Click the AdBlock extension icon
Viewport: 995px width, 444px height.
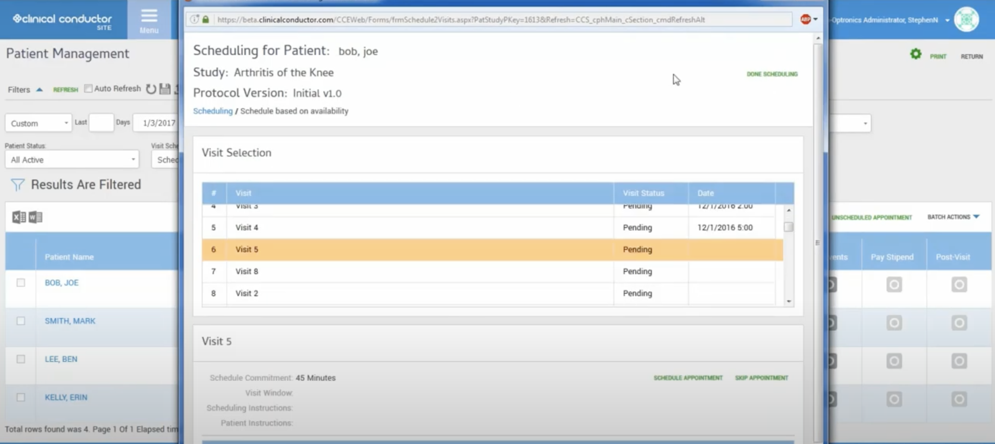tap(805, 19)
